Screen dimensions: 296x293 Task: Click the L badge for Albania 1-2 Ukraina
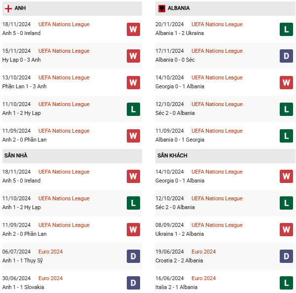[286, 29]
